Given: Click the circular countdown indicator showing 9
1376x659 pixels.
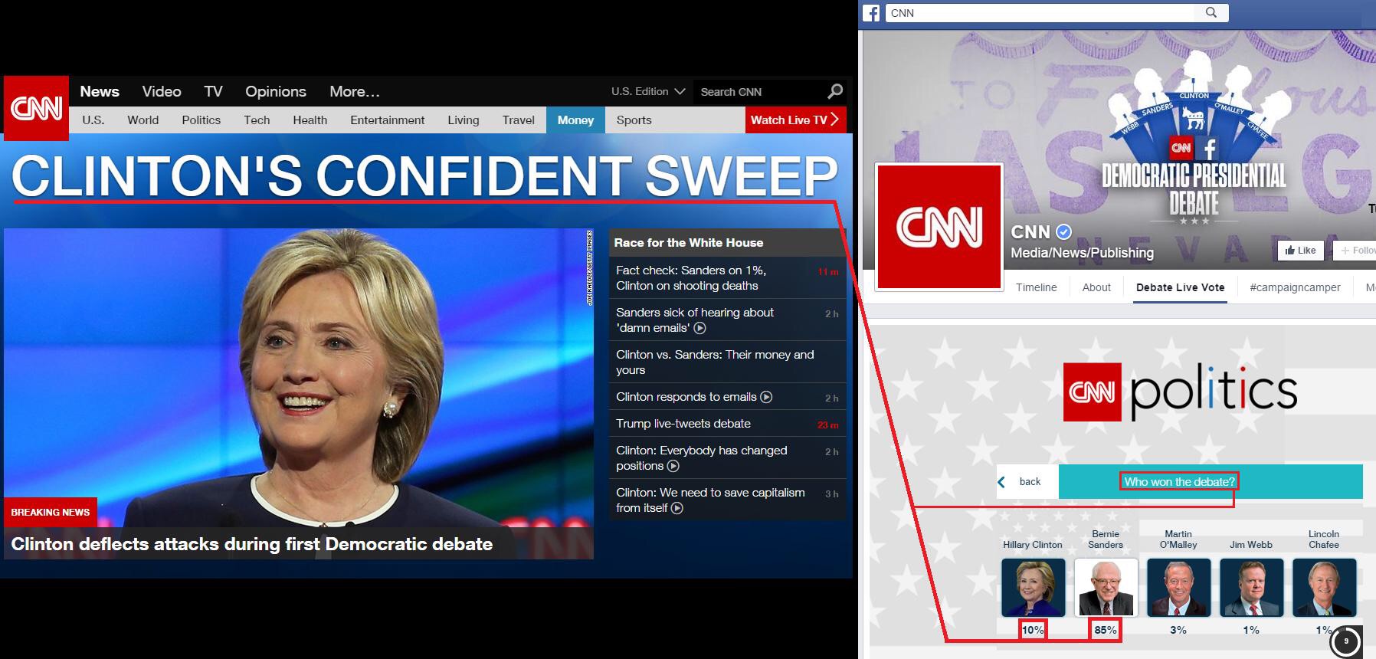Looking at the screenshot, I should (1346, 642).
